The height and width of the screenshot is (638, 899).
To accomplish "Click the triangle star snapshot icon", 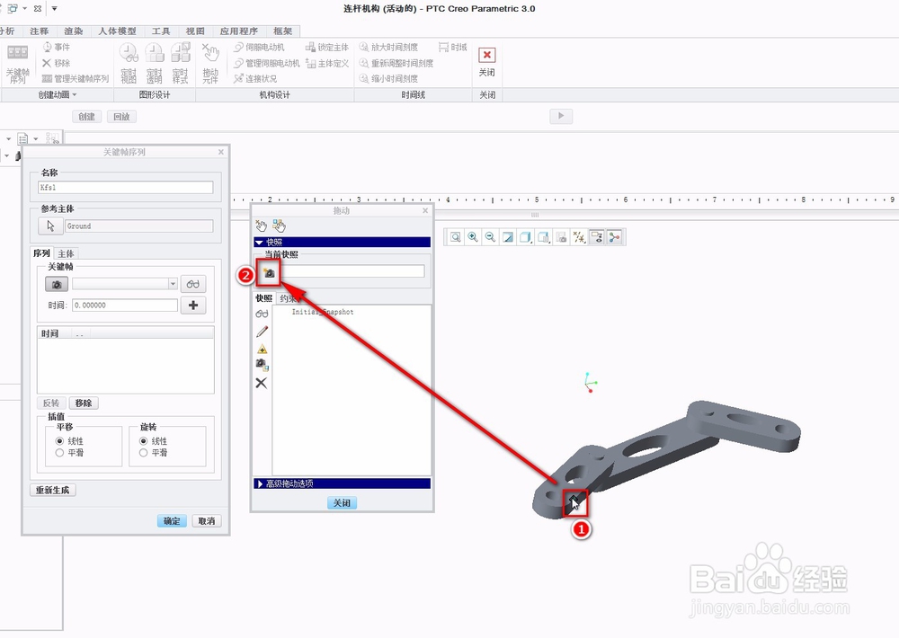I will (x=262, y=349).
